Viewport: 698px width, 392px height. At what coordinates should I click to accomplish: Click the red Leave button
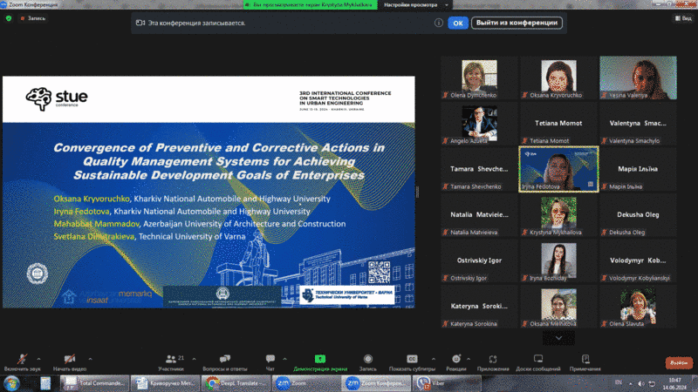click(x=679, y=362)
